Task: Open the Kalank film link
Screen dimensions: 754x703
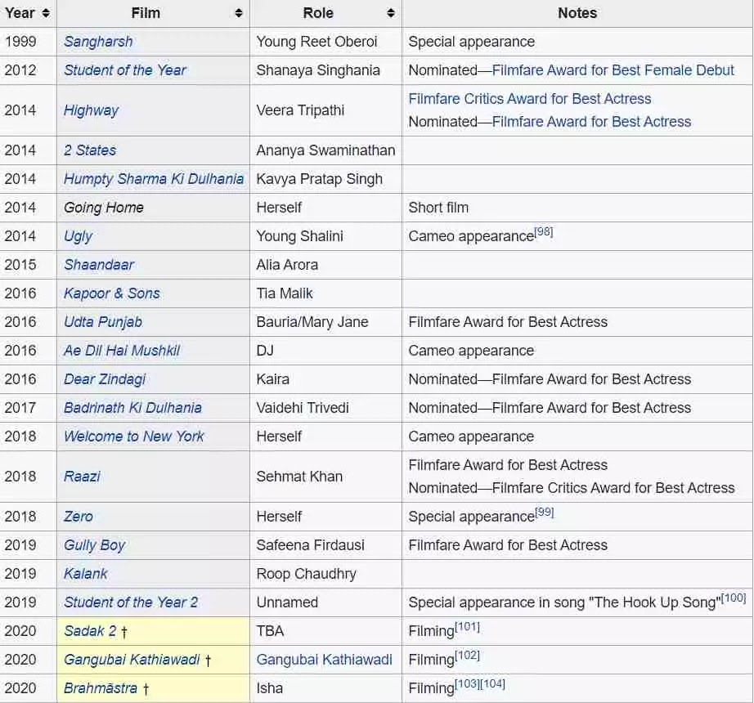Action: (x=86, y=574)
